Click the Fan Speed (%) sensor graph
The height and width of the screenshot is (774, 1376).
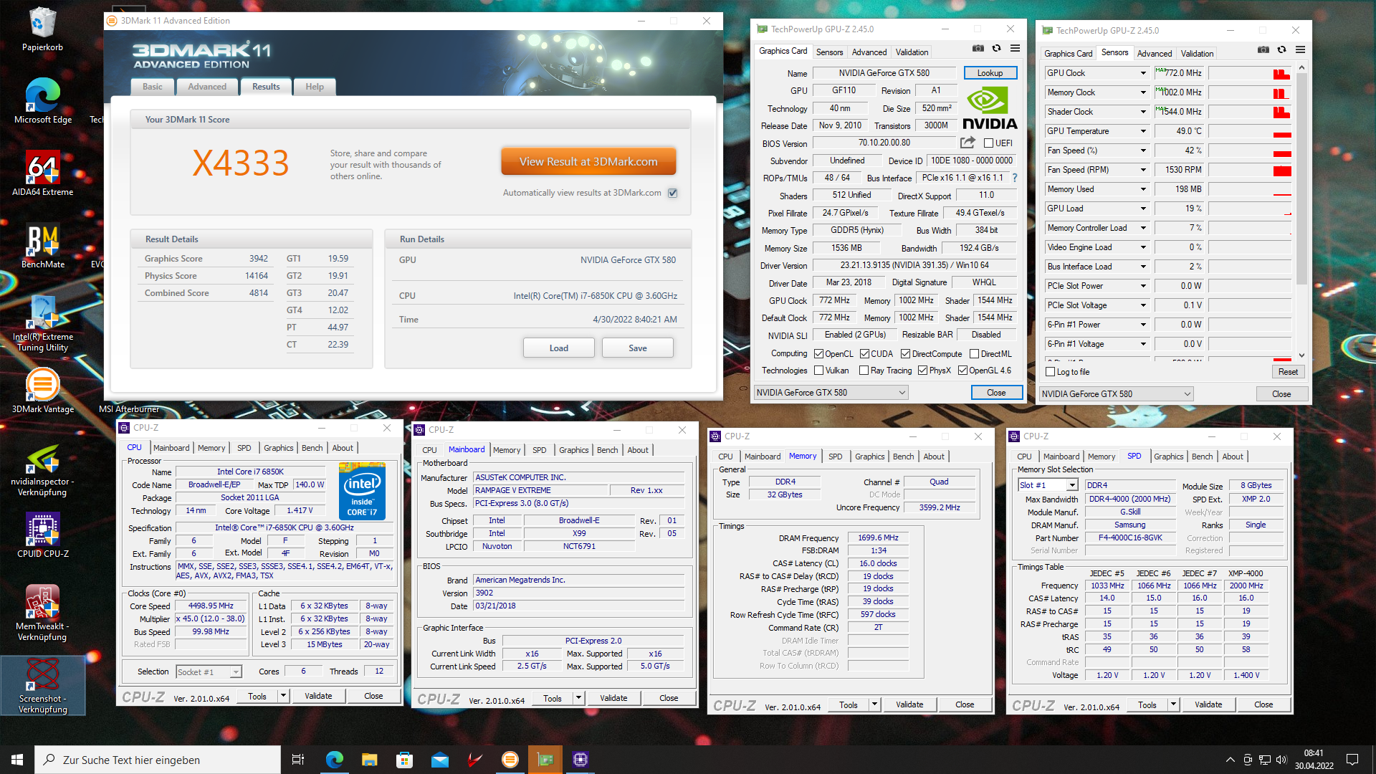(1250, 150)
